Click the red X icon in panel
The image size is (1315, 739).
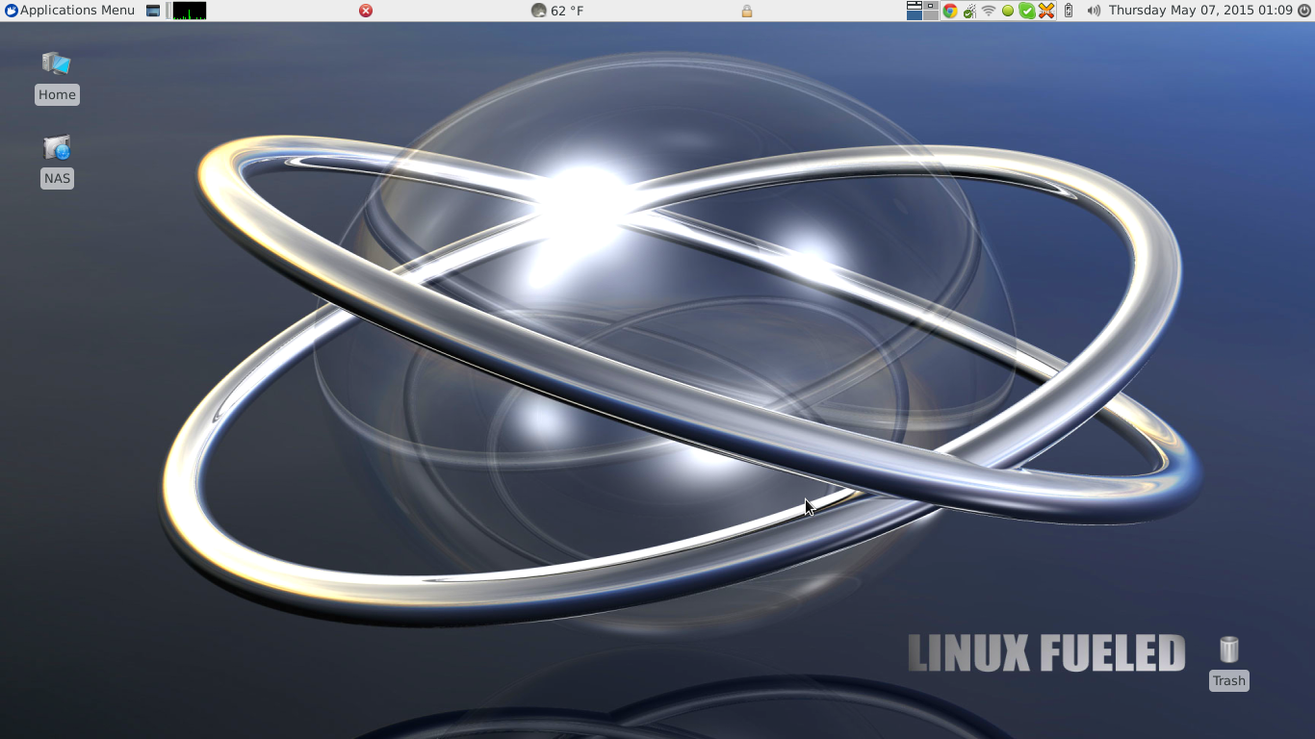tap(366, 11)
